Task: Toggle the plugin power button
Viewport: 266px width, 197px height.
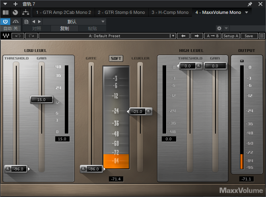Action: pyautogui.click(x=6, y=21)
